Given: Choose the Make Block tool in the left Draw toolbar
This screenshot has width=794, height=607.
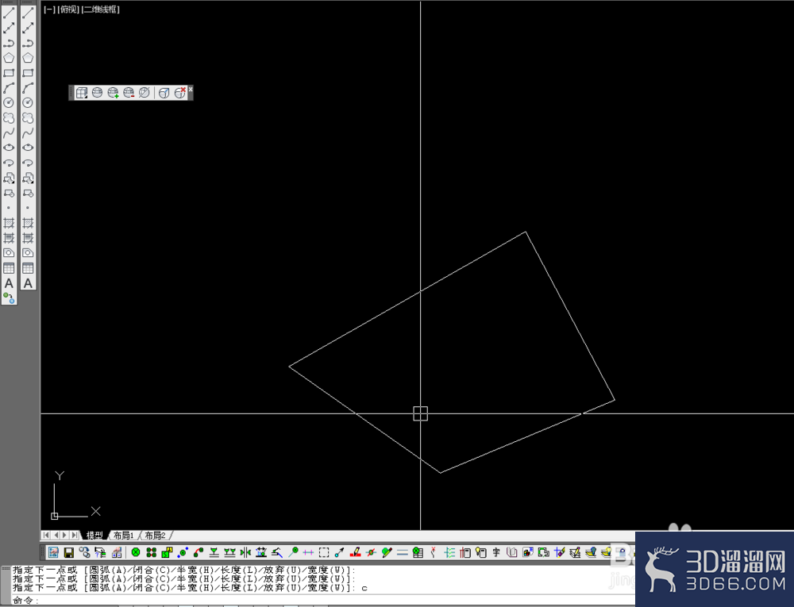Looking at the screenshot, I should point(9,194).
